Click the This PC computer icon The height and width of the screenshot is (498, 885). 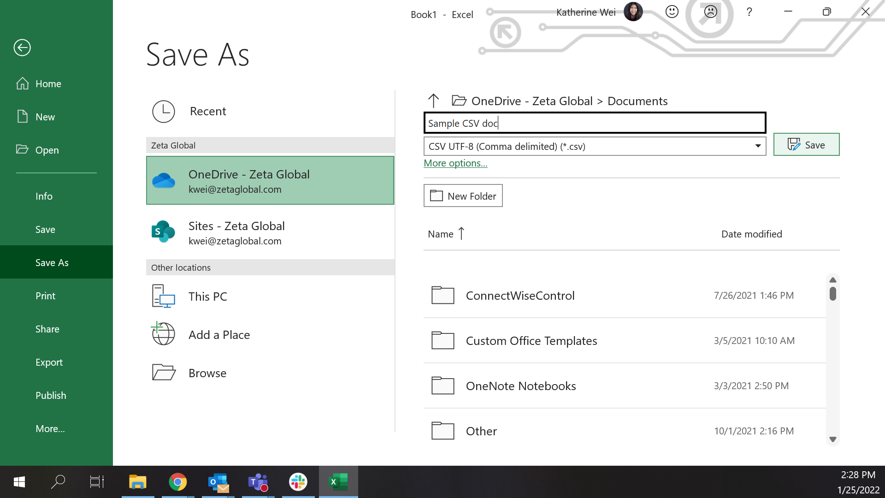coord(163,296)
